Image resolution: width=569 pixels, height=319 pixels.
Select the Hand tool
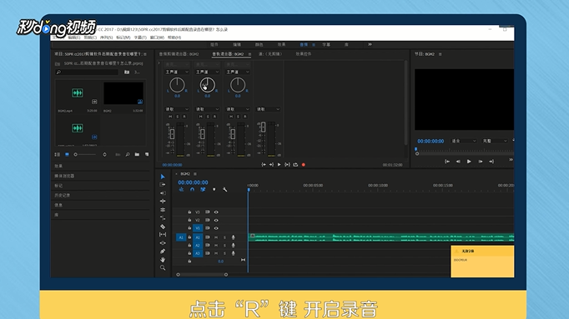[163, 260]
